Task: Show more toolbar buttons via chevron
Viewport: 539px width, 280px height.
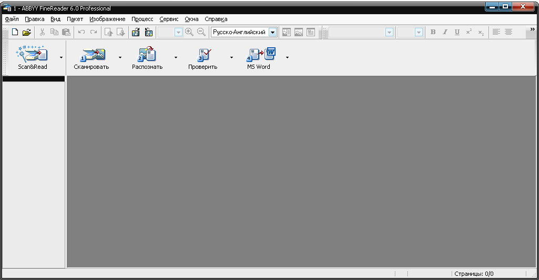Action: (533, 29)
